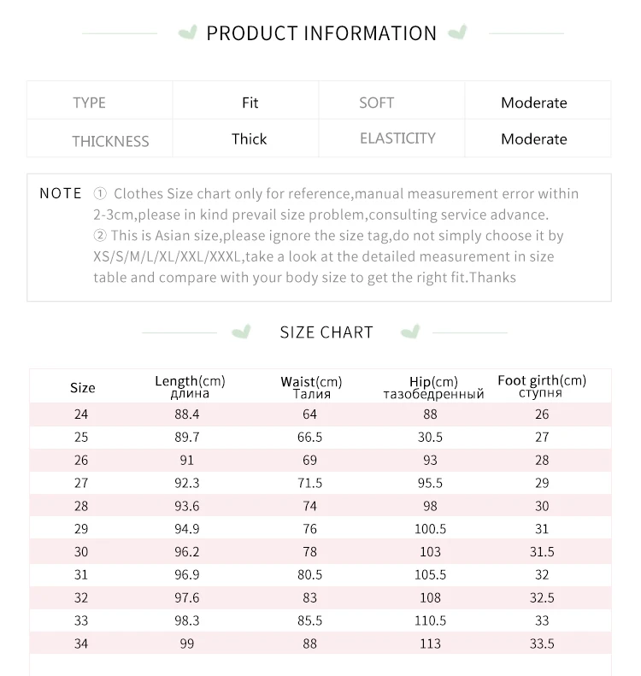Click the TYPE label cell
641x676 pixels.
89,103
